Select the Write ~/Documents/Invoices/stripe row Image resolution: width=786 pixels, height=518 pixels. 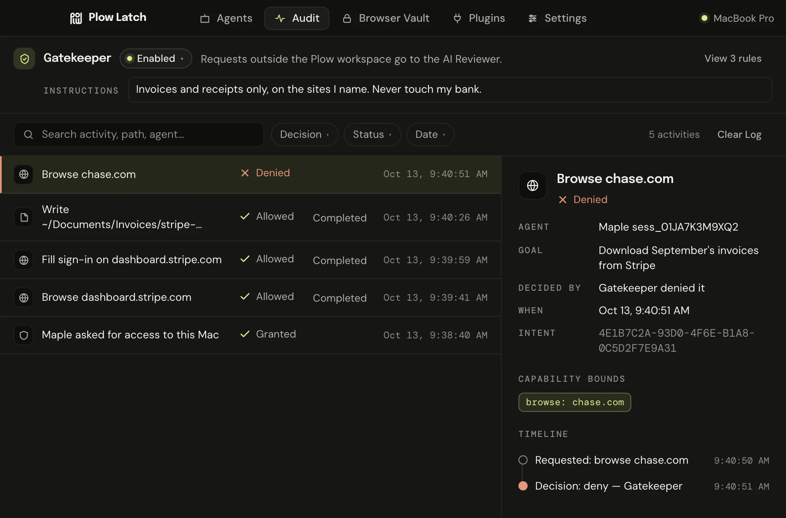coord(251,217)
